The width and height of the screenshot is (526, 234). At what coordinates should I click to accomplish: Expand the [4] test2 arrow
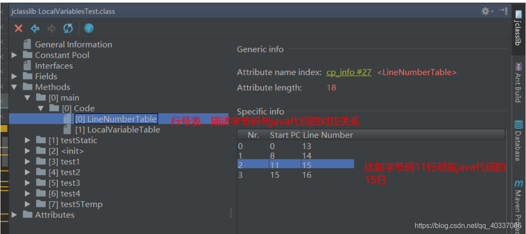click(28, 172)
